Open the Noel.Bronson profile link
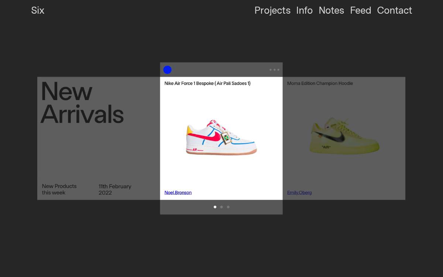Image resolution: width=443 pixels, height=277 pixels. [x=178, y=192]
